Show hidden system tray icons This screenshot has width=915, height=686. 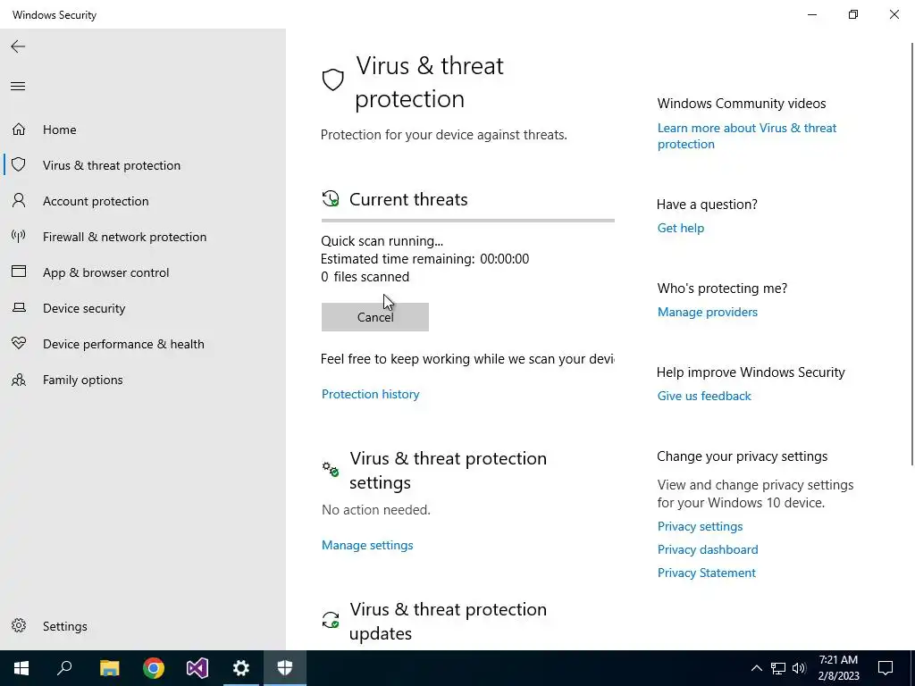pyautogui.click(x=756, y=668)
